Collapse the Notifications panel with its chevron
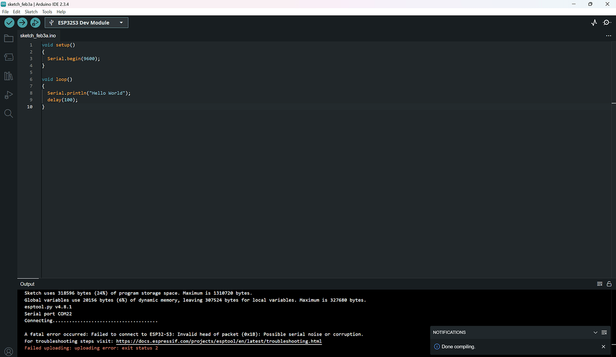 pyautogui.click(x=595, y=332)
